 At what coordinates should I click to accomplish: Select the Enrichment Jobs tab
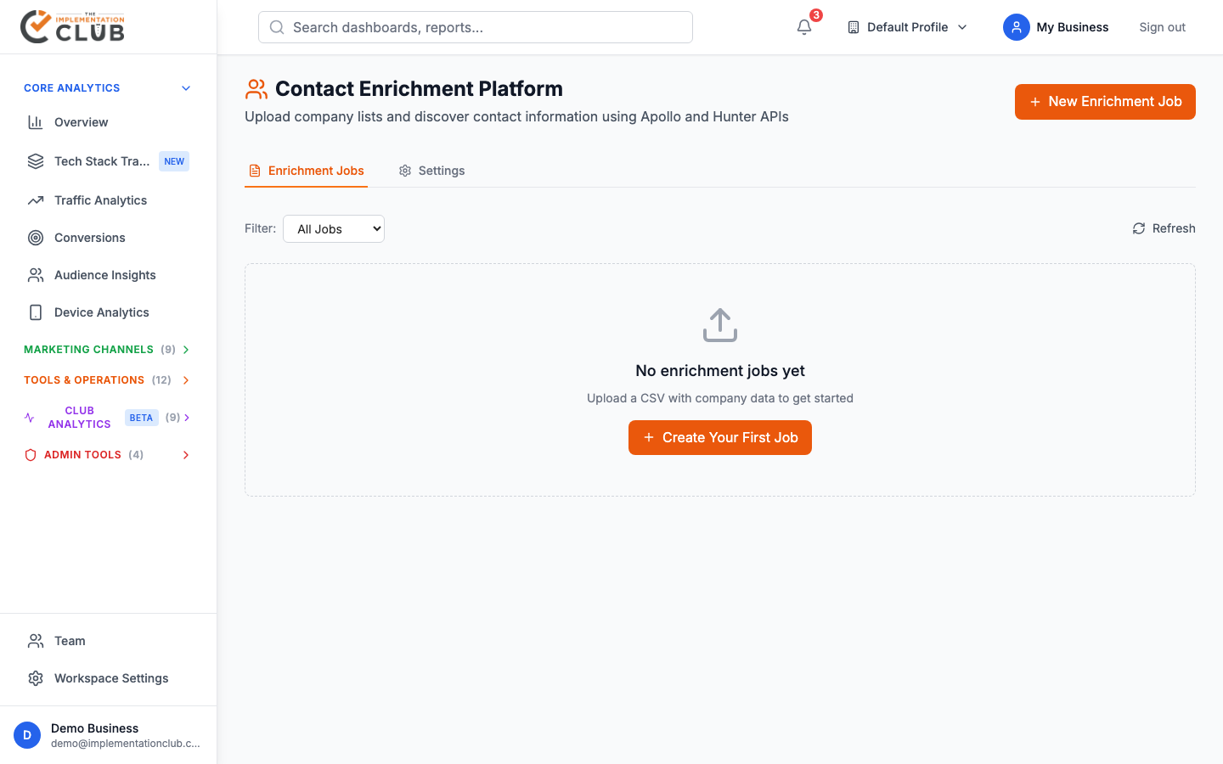tap(306, 170)
